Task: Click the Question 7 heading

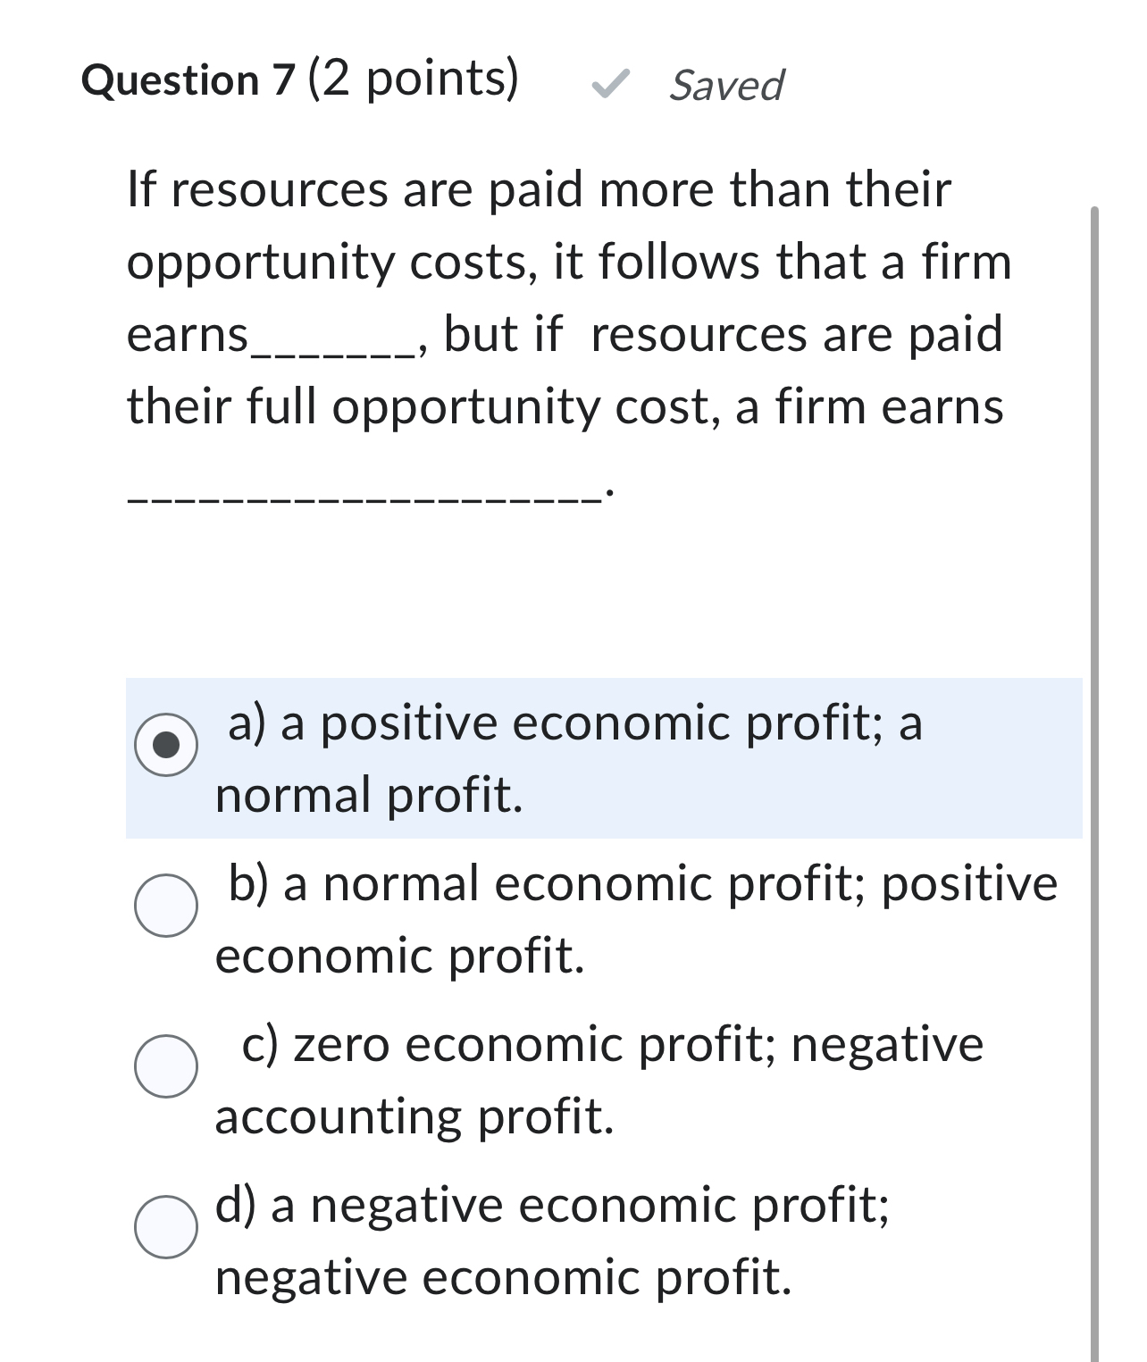Action: [x=188, y=80]
